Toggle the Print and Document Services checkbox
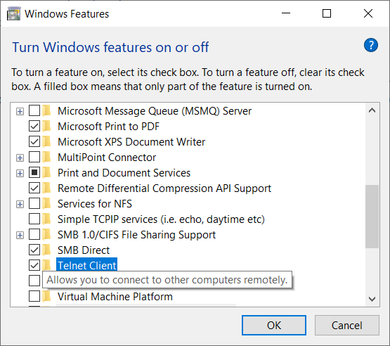 point(34,172)
